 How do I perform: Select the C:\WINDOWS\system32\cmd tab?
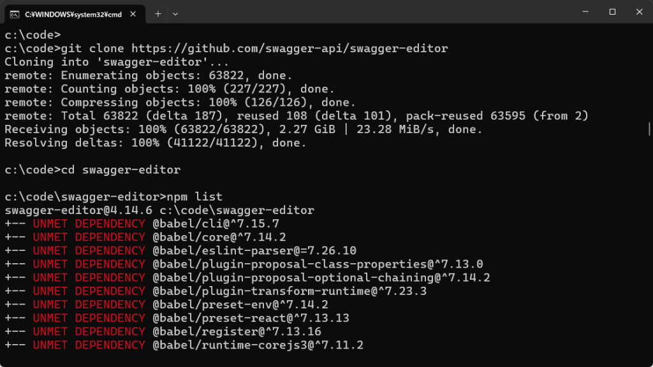click(75, 14)
